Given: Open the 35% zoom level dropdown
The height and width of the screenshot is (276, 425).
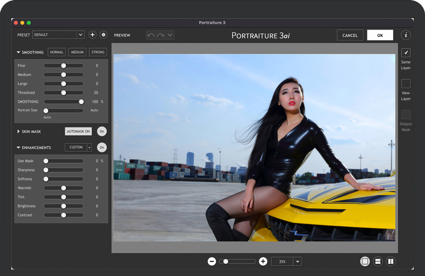Looking at the screenshot, I should pos(298,262).
